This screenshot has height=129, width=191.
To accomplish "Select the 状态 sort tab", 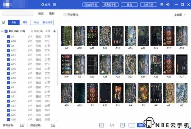I will (x=36, y=23).
